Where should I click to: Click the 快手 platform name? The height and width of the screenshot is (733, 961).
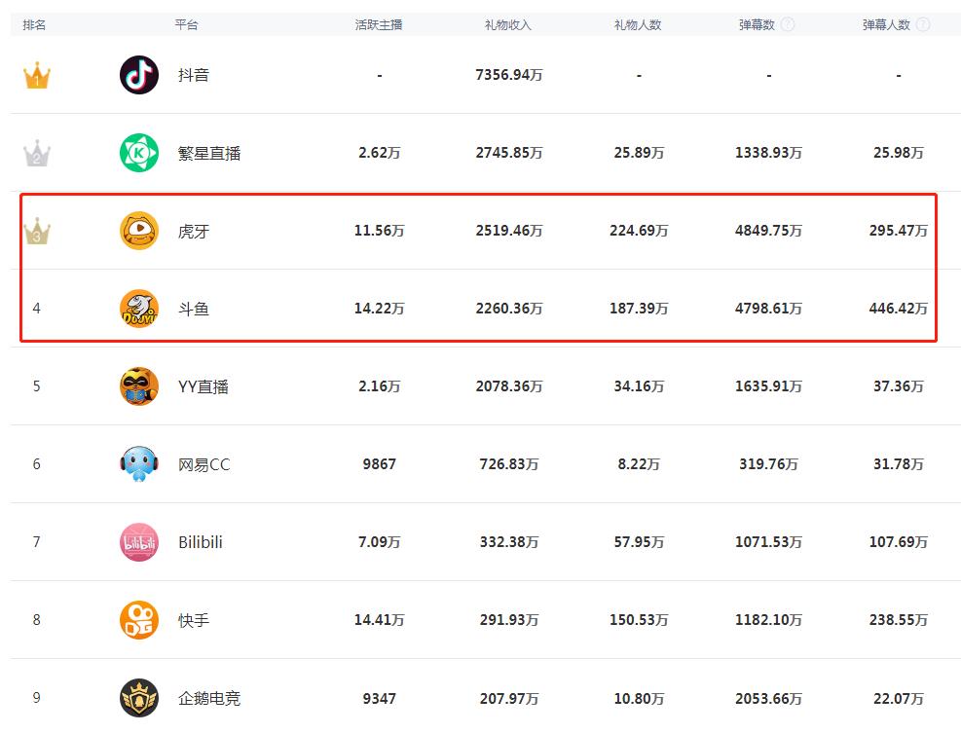coord(194,620)
